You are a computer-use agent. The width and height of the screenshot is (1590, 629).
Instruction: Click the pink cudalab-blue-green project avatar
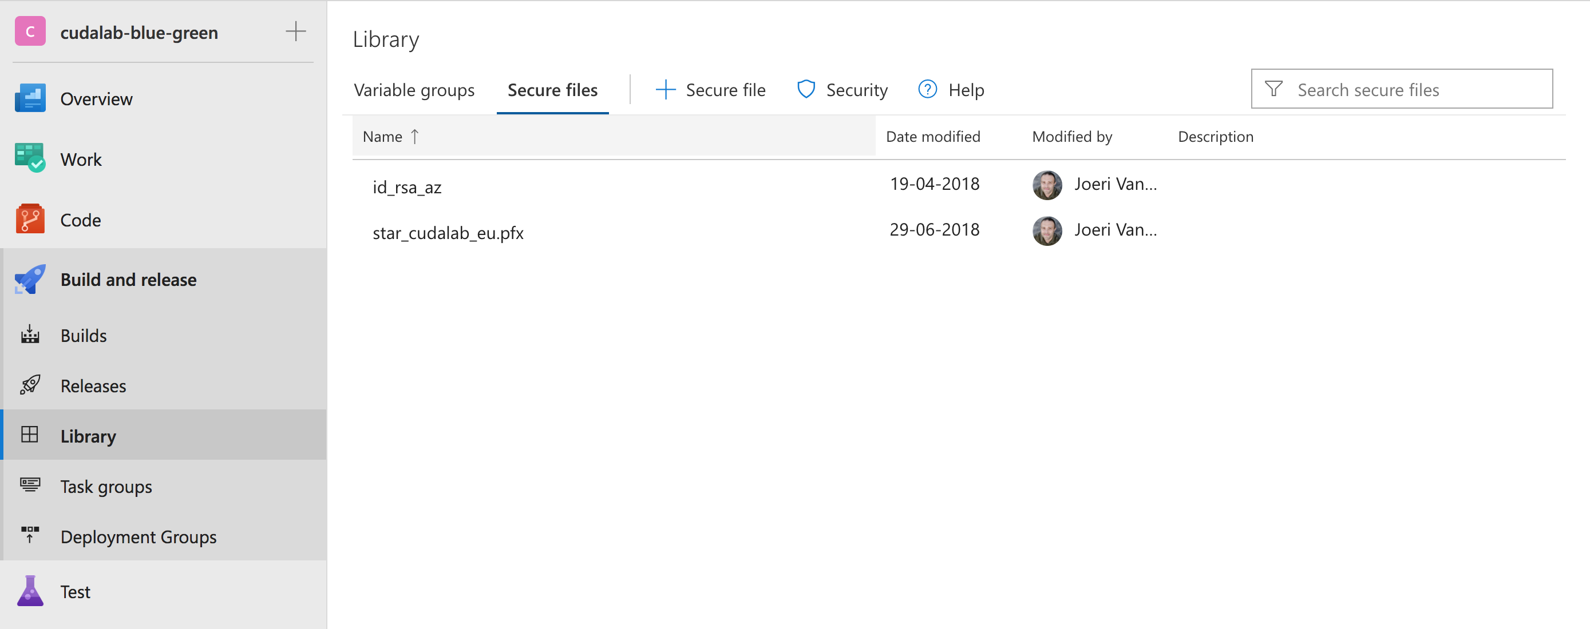30,31
